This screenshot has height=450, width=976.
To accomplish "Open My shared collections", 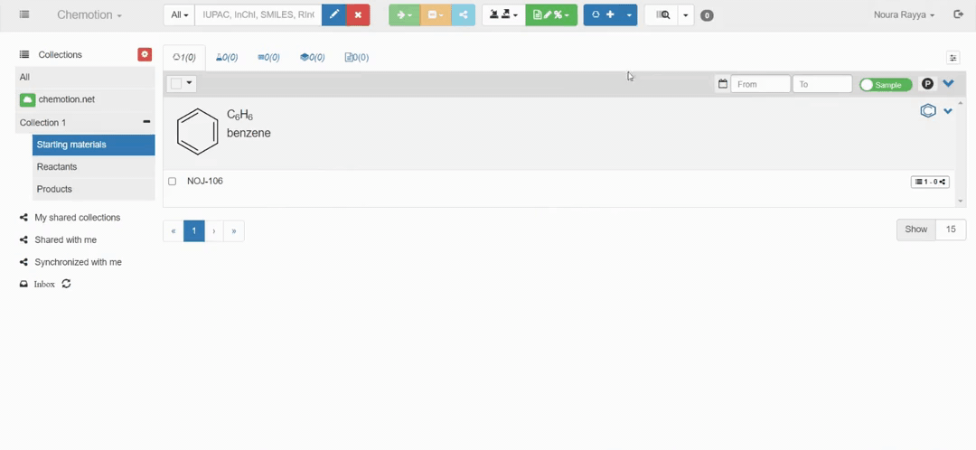I will pyautogui.click(x=77, y=218).
